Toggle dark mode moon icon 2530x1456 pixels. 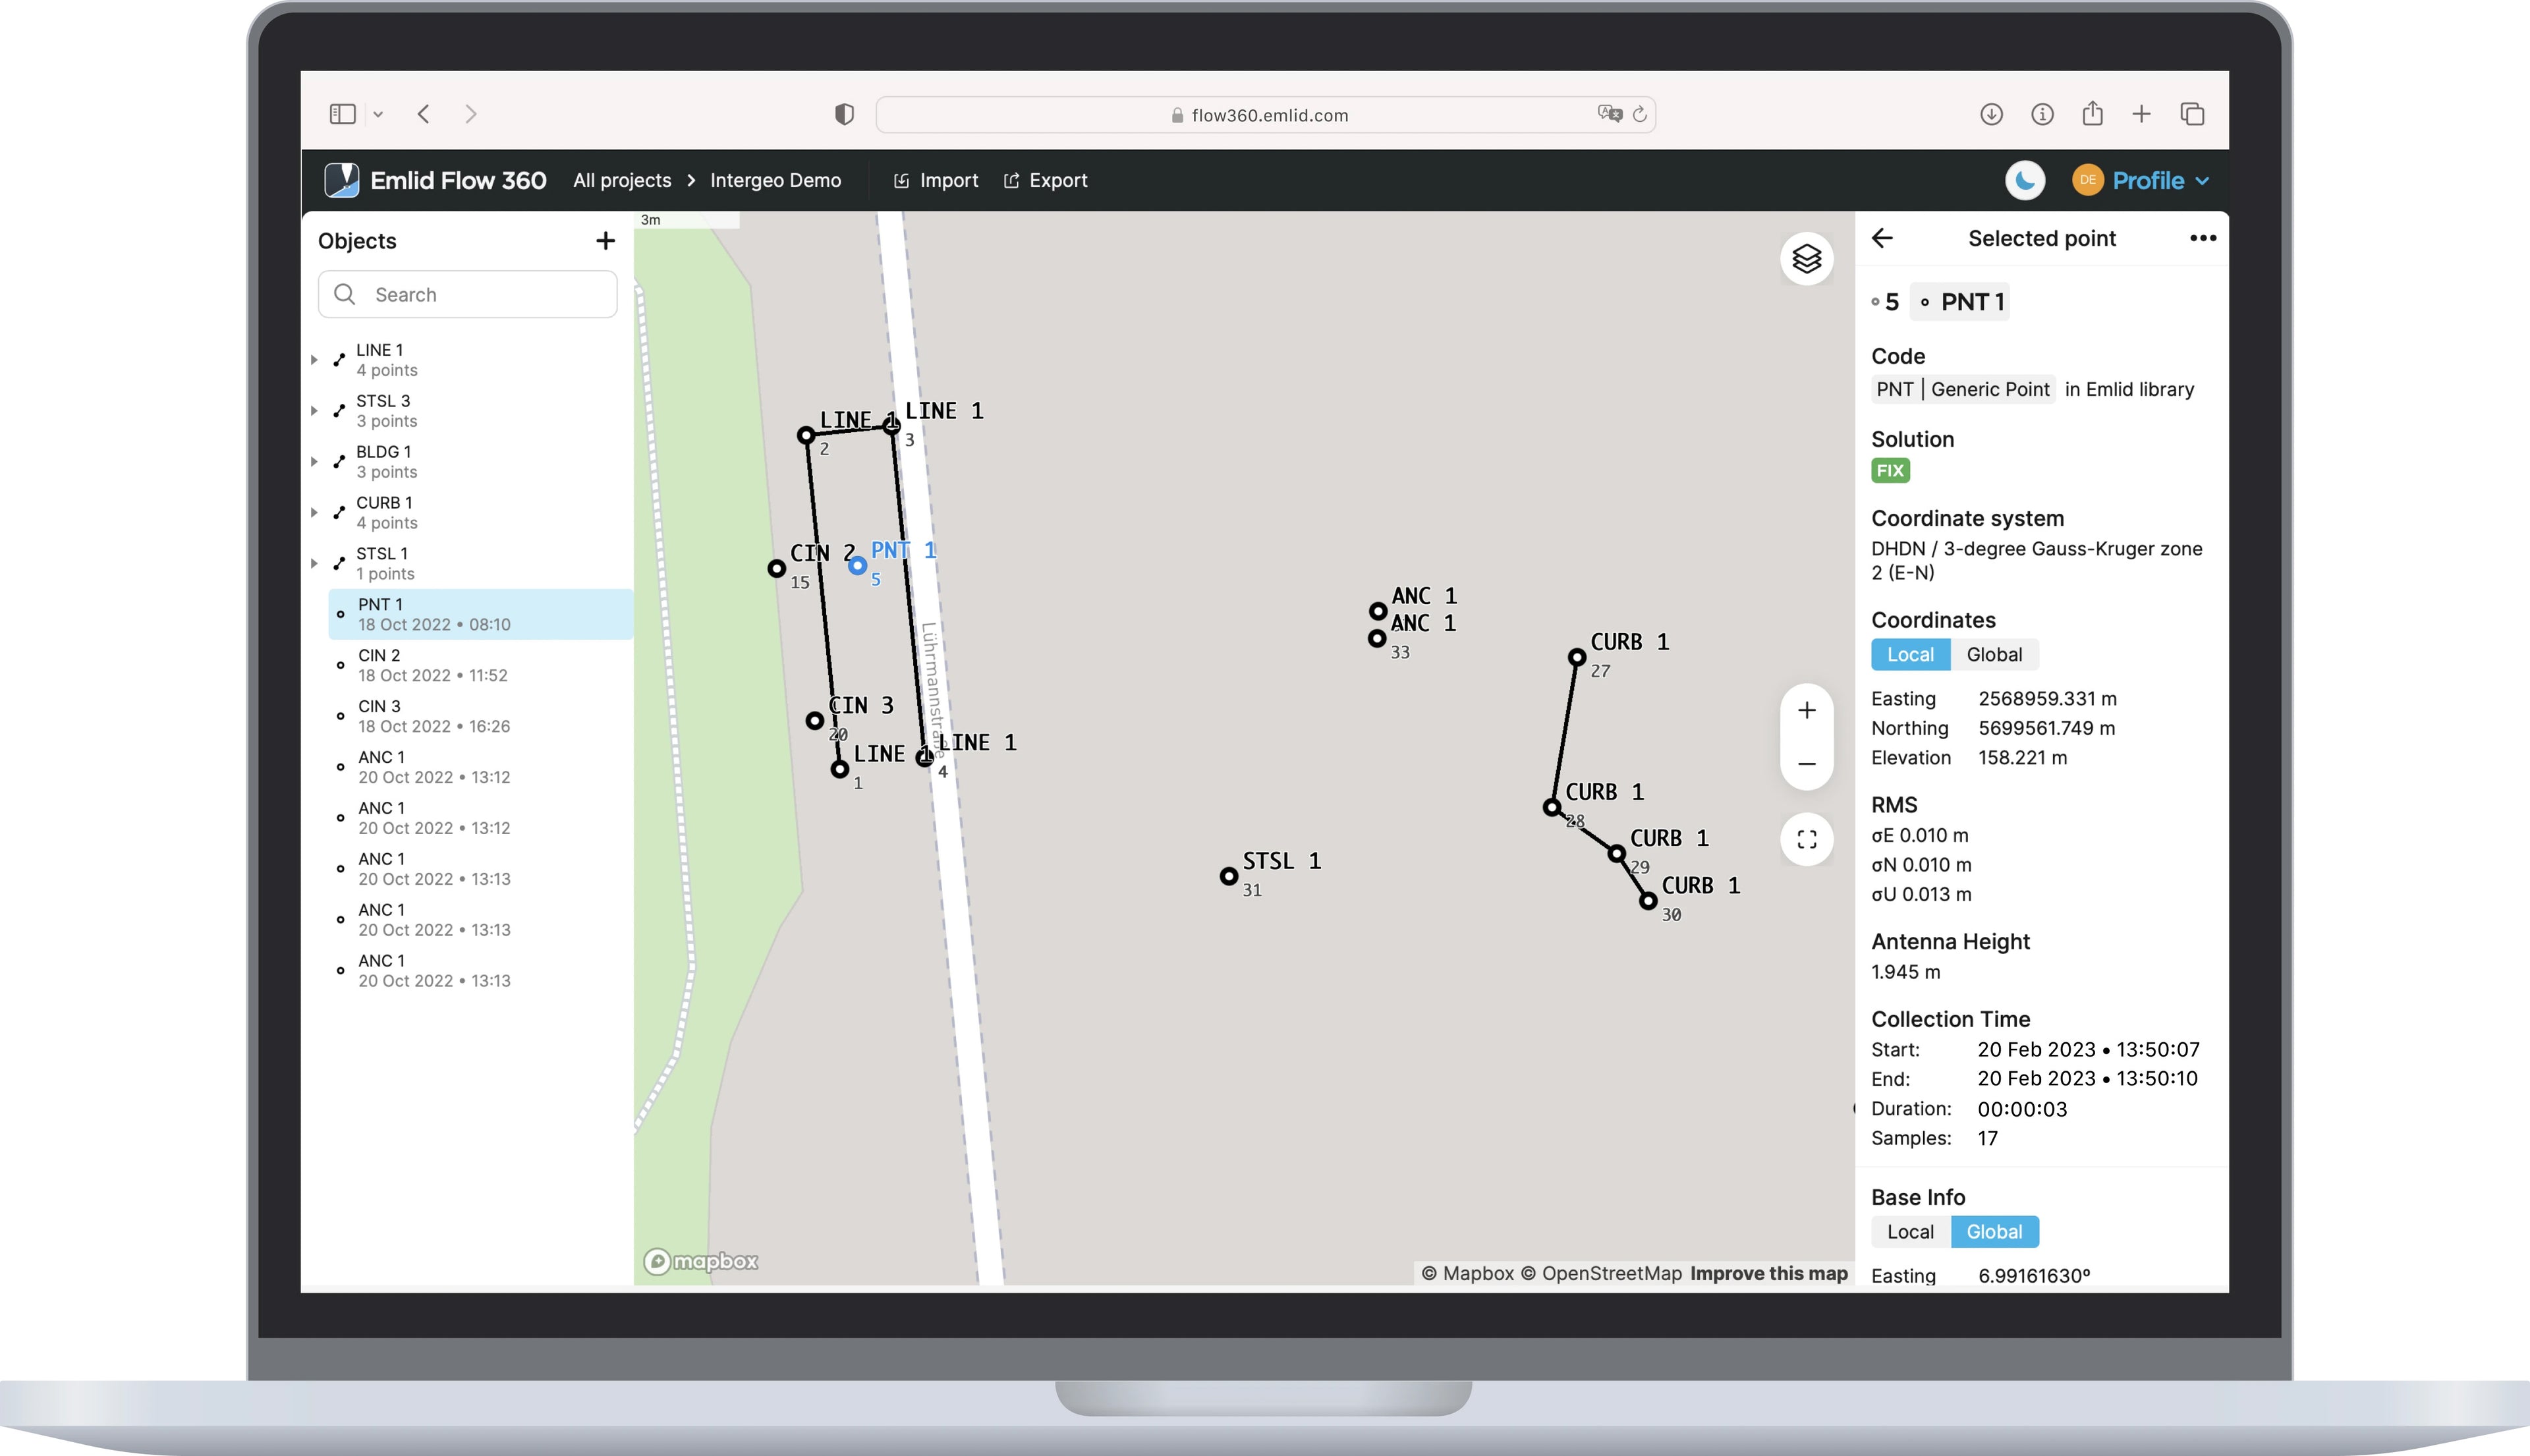tap(2024, 181)
